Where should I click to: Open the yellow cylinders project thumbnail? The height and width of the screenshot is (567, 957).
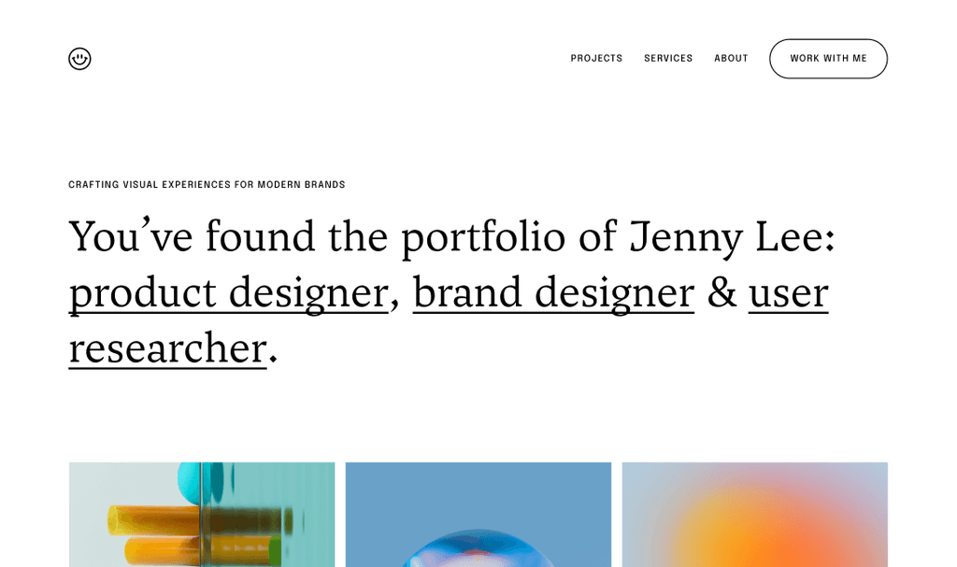coord(201,514)
